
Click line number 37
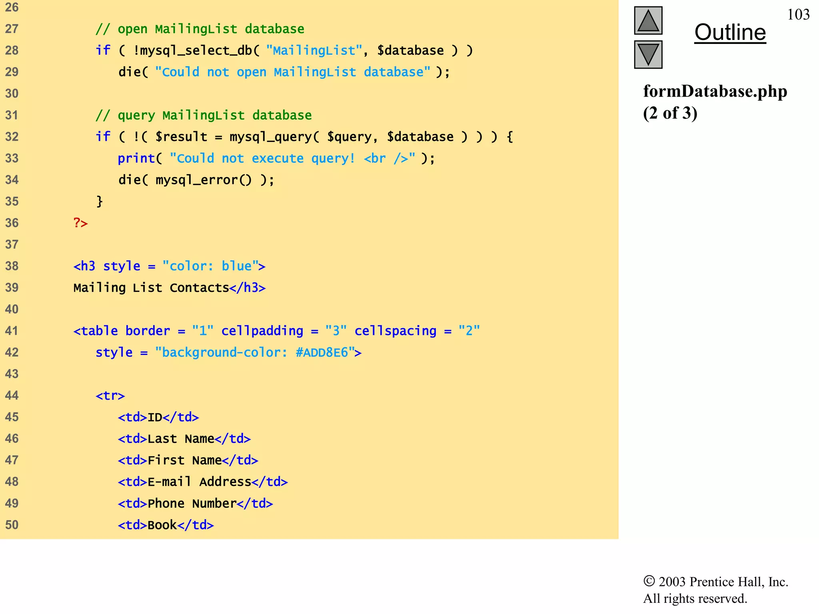(12, 245)
